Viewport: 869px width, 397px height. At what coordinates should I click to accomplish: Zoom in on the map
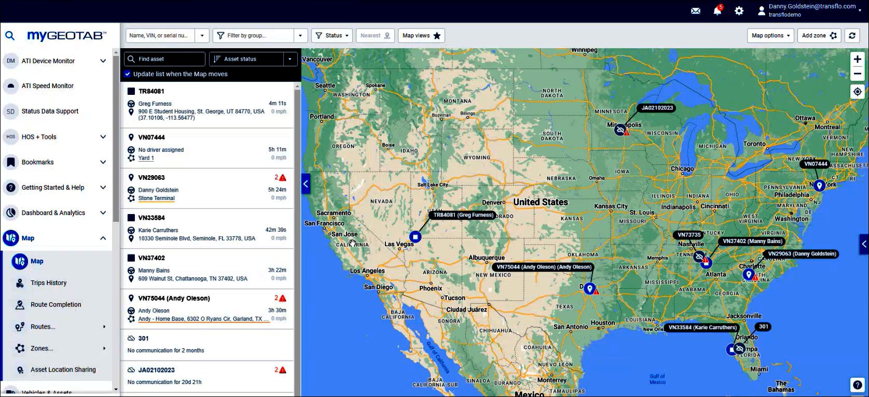(x=857, y=60)
